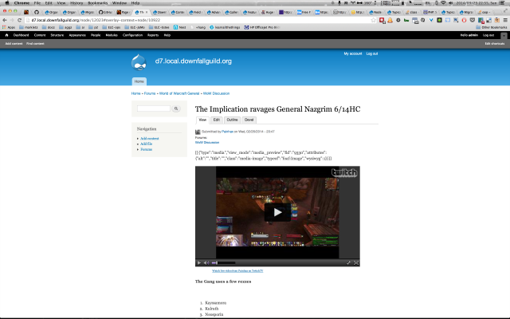Toggle fullscreen in the Twitch player
This screenshot has height=319, width=510.
coord(356,262)
